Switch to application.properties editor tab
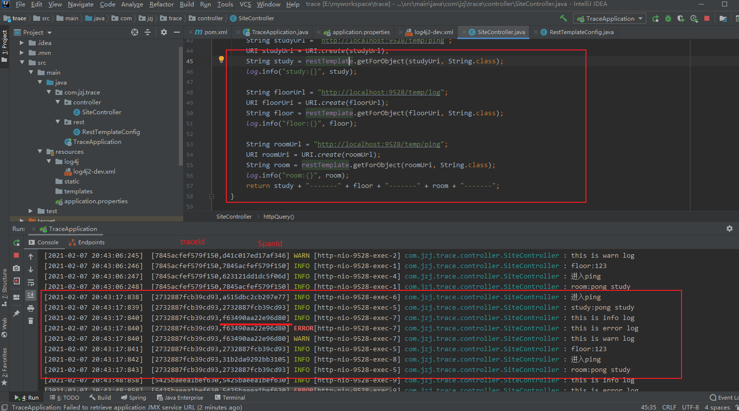 click(x=357, y=32)
